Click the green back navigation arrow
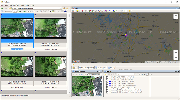The height and width of the screenshot is (100, 180). coord(2,8)
